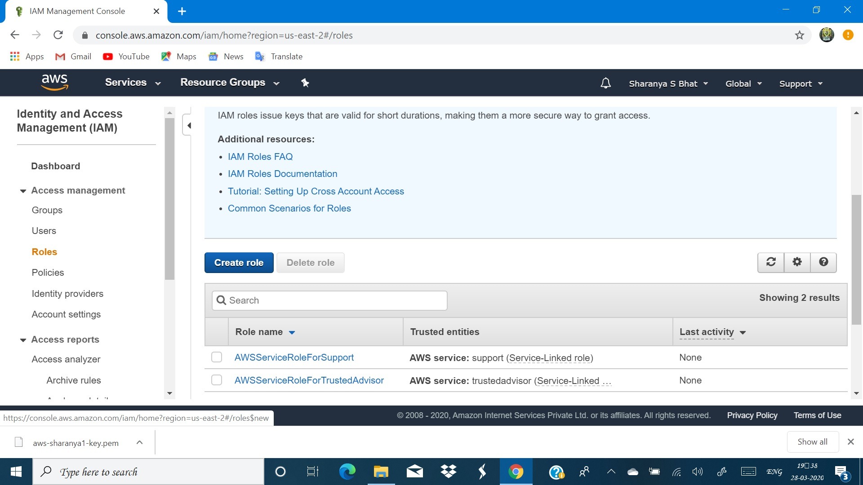The width and height of the screenshot is (863, 485).
Task: Open the Sharanya S Bhat account menu
Action: click(x=668, y=84)
